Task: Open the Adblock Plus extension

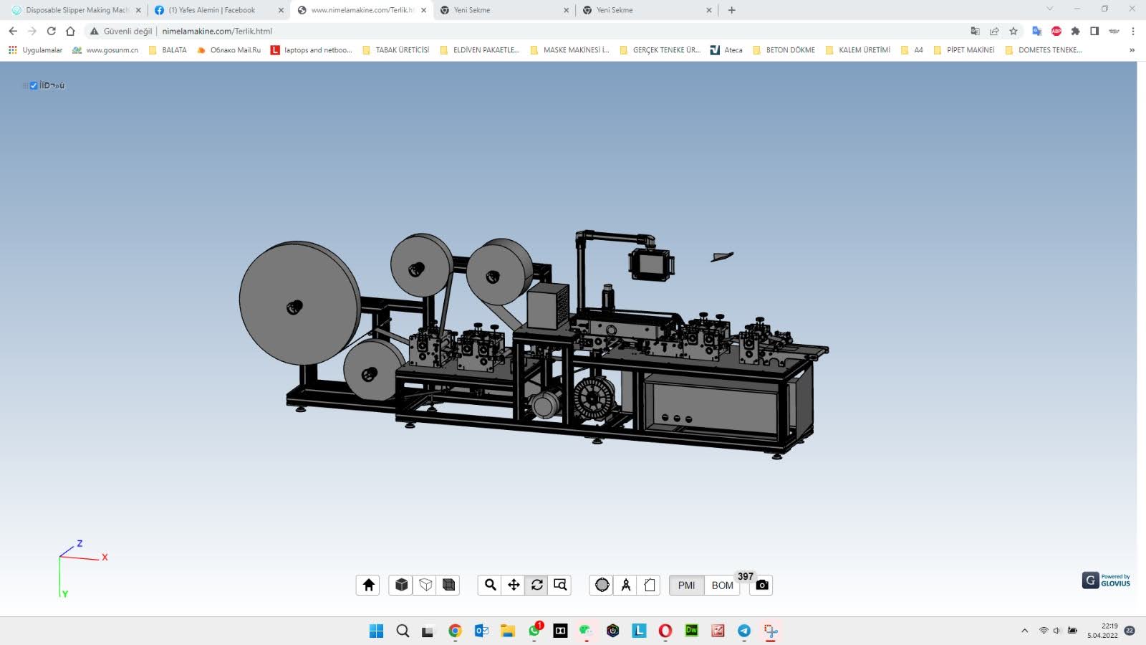Action: point(1056,31)
